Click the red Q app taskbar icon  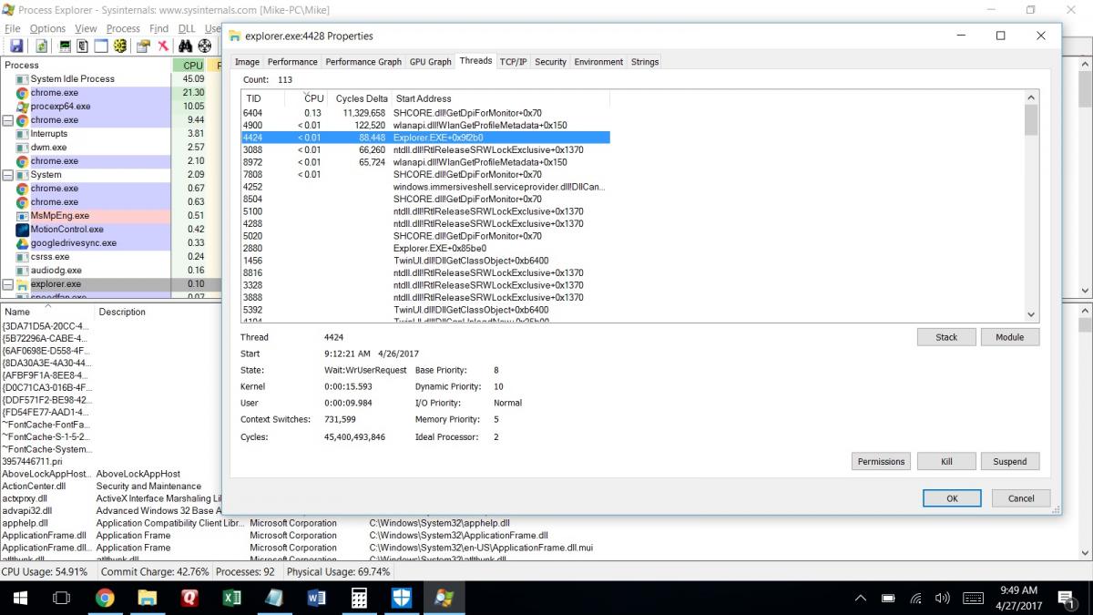[189, 599]
